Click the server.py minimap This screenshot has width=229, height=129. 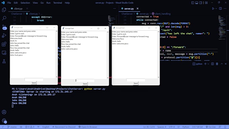pos(222,27)
